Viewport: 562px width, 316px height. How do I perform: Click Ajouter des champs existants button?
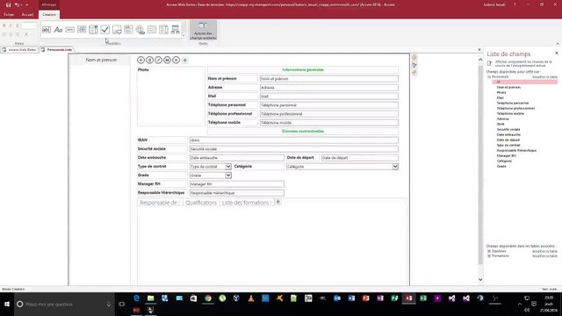click(203, 31)
